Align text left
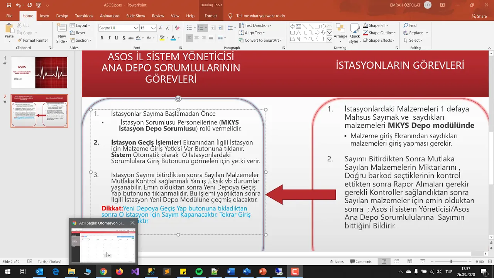494x278 pixels. (x=189, y=38)
